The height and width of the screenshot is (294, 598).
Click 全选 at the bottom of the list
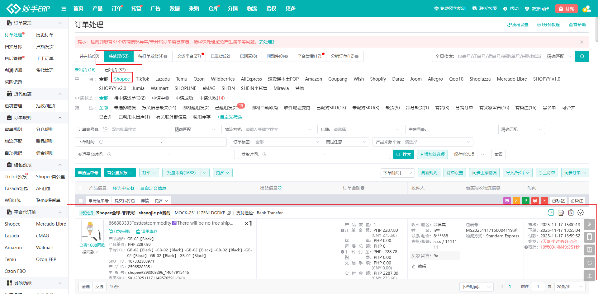(x=86, y=287)
